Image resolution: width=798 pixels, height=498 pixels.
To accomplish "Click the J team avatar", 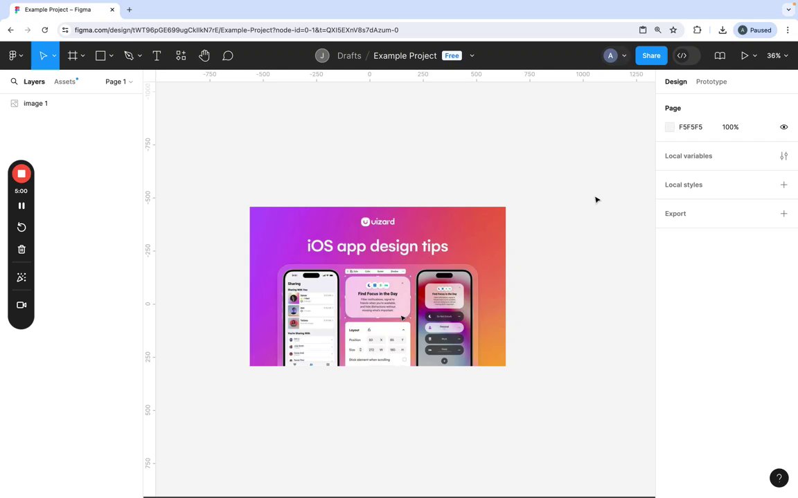I will [x=321, y=55].
